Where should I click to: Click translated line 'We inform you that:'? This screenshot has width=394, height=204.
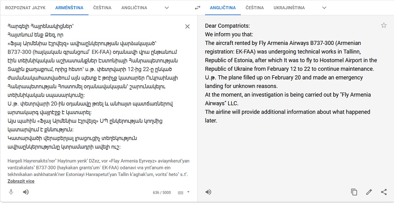(229, 34)
